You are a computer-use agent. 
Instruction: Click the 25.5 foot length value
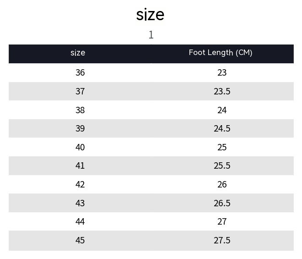coord(222,165)
